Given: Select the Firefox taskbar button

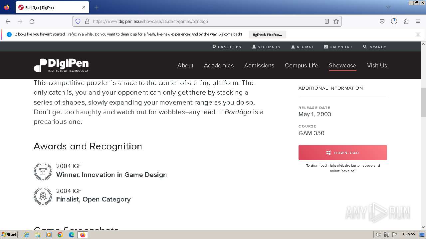Looking at the screenshot, I should coord(83,235).
